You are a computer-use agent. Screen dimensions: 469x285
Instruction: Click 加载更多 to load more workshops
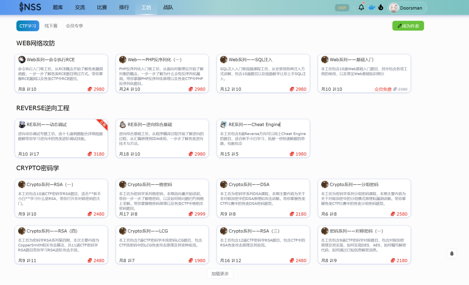click(x=220, y=273)
